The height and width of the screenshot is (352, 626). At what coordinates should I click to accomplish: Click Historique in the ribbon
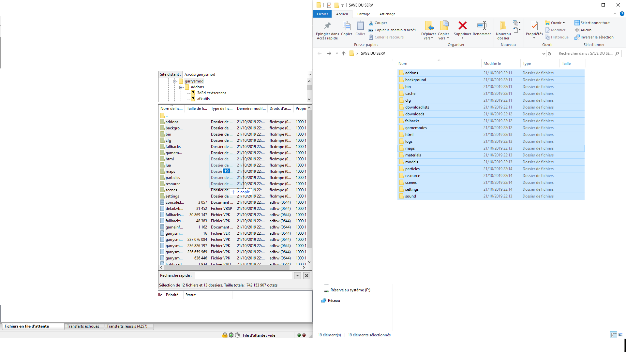(557, 37)
